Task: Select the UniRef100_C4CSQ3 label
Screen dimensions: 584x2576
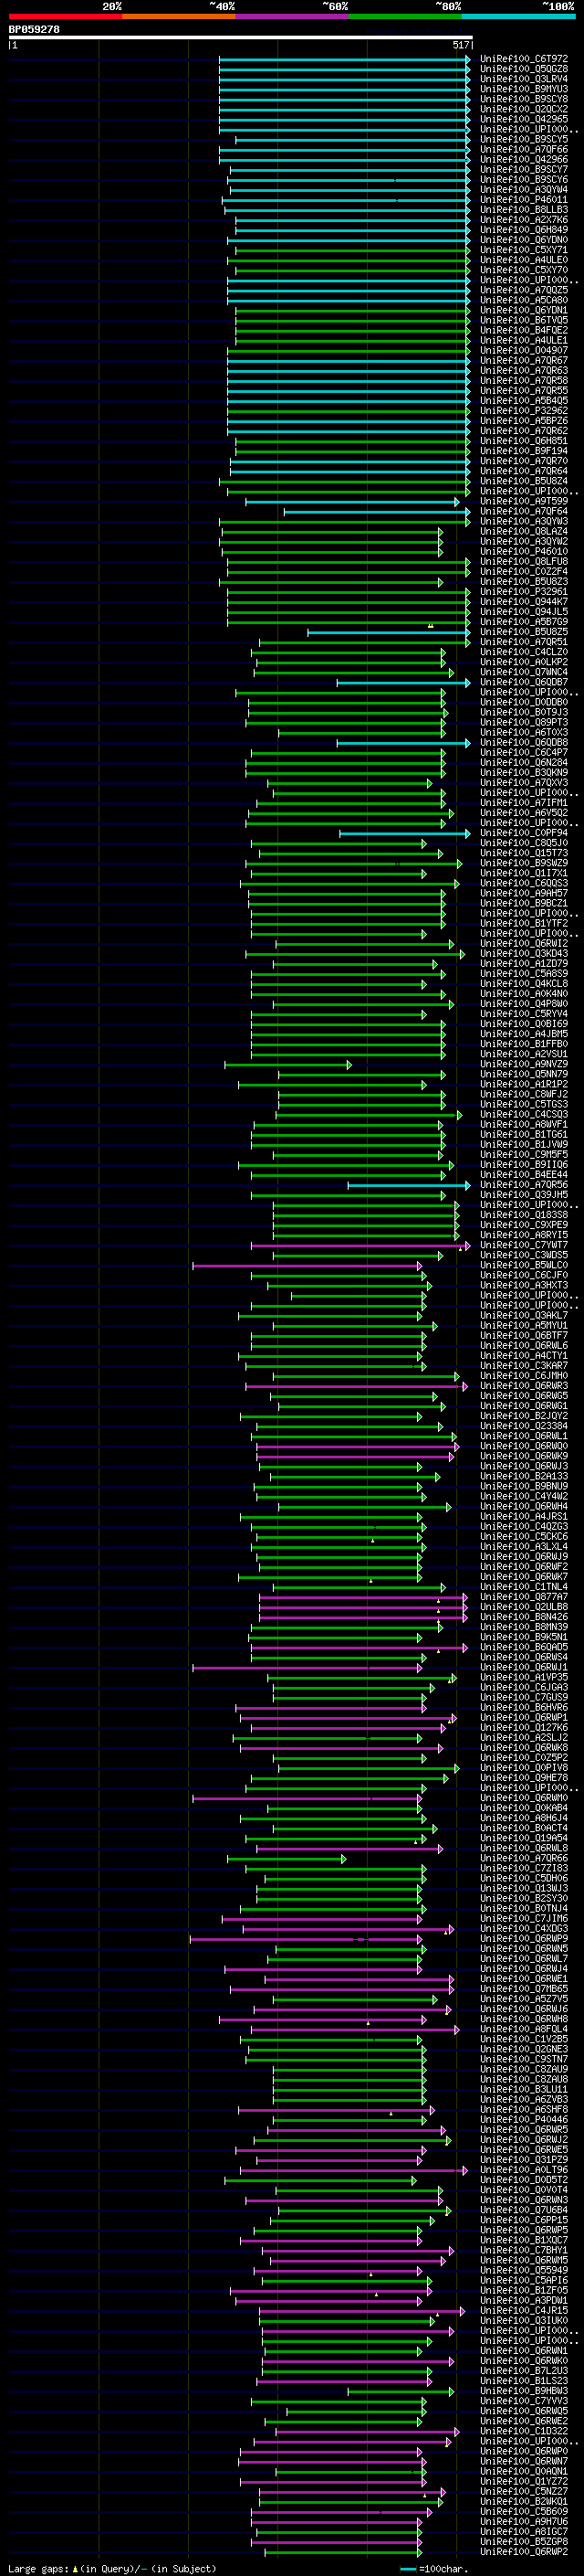Action: tap(524, 1115)
